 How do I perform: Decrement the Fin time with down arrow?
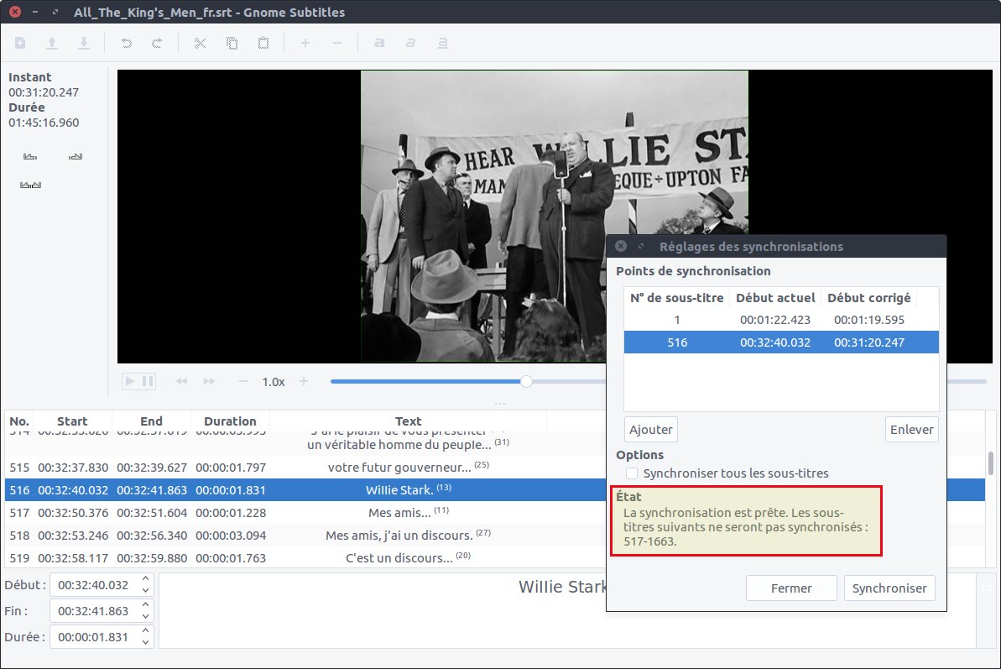145,617
